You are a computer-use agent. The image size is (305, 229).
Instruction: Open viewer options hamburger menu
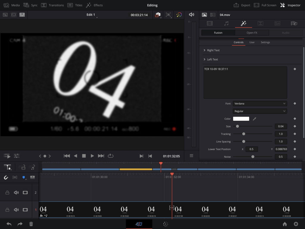click(x=192, y=156)
